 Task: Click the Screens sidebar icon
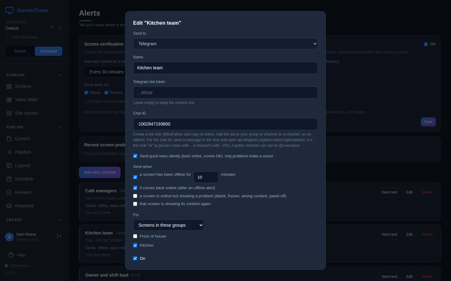[9, 86]
